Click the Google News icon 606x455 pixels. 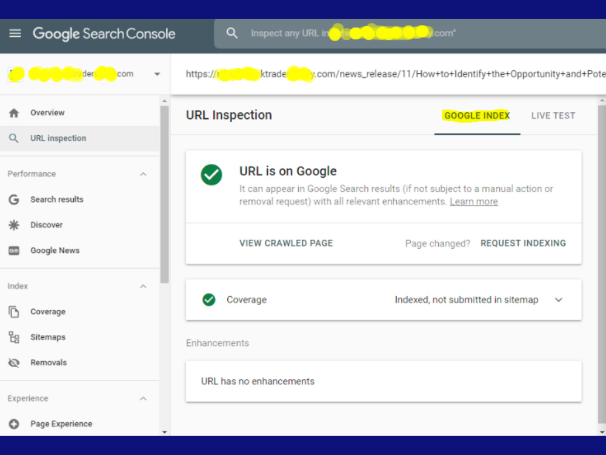point(14,251)
